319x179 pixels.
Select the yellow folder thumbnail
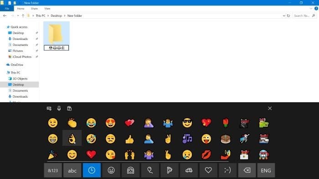tap(56, 34)
